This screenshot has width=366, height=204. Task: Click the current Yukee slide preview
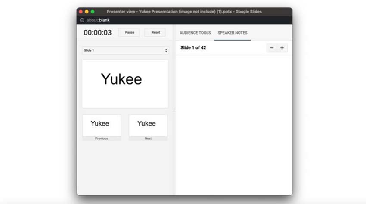(125, 84)
